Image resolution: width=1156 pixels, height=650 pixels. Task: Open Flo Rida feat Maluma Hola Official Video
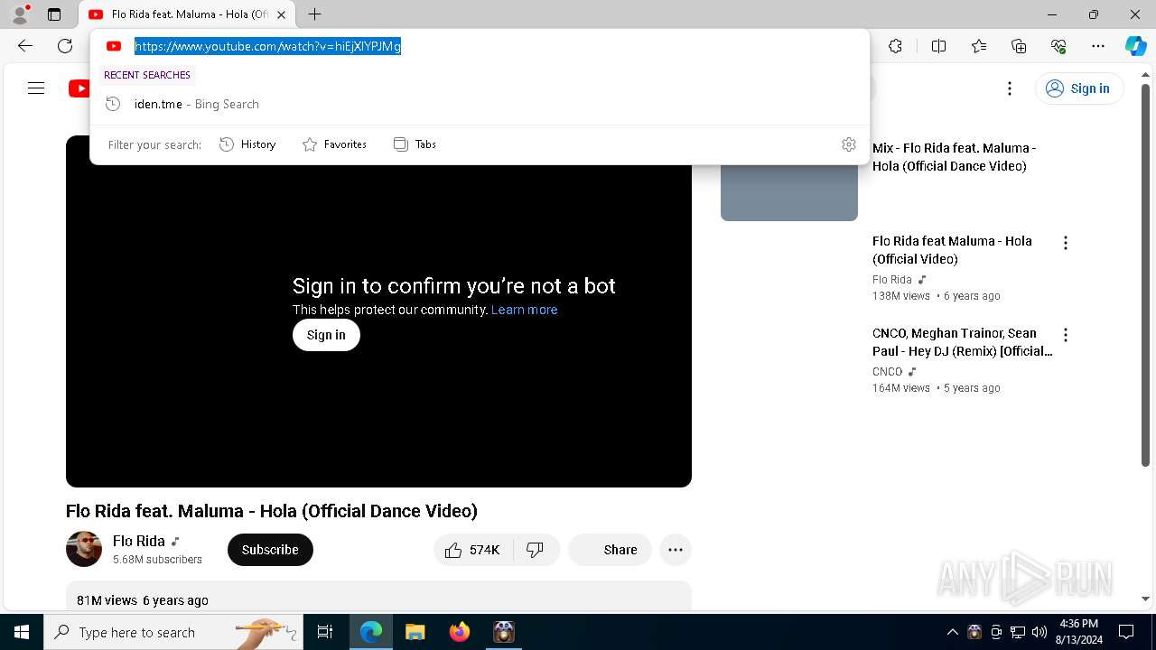952,250
